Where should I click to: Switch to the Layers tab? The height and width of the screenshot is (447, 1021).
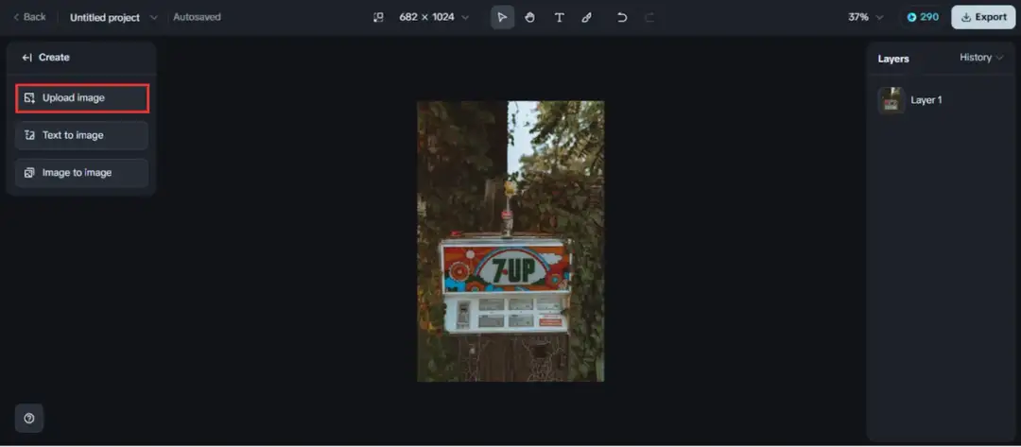[893, 59]
